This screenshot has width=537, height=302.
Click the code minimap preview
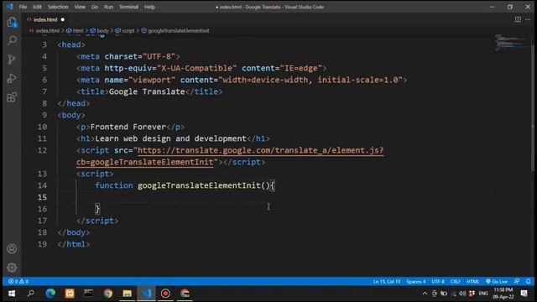[x=510, y=43]
